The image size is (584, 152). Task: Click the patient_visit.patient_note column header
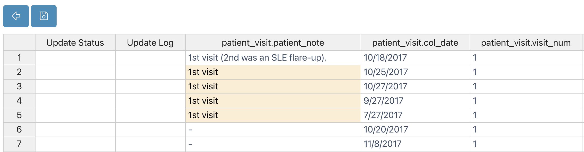click(273, 43)
